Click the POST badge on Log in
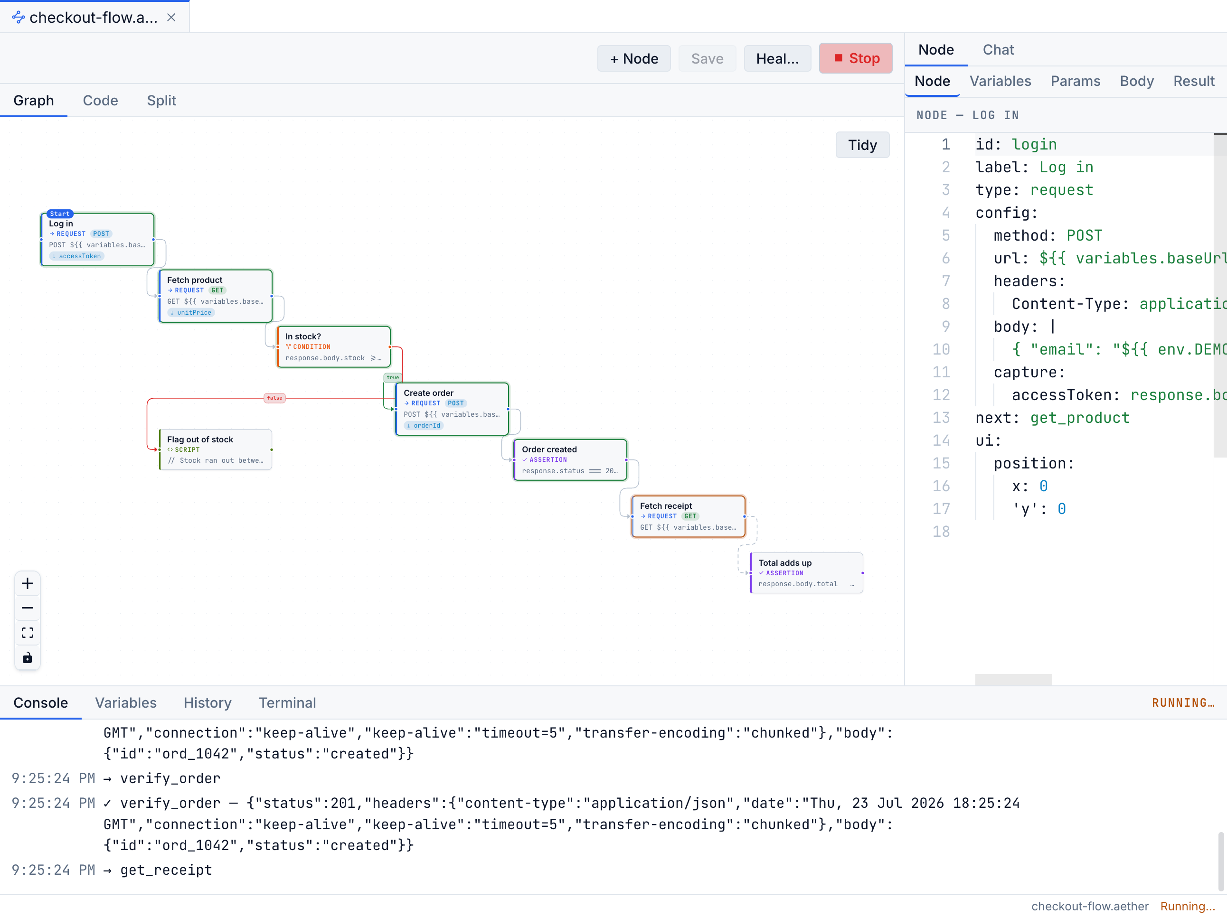 click(101, 234)
